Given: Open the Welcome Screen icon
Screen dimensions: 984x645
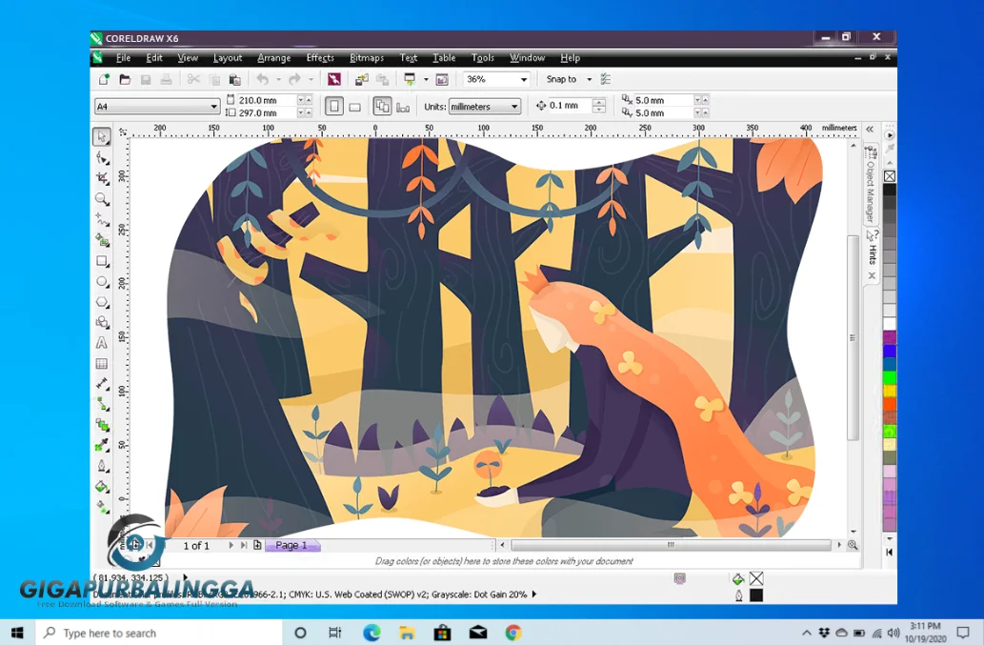Looking at the screenshot, I should point(442,79).
